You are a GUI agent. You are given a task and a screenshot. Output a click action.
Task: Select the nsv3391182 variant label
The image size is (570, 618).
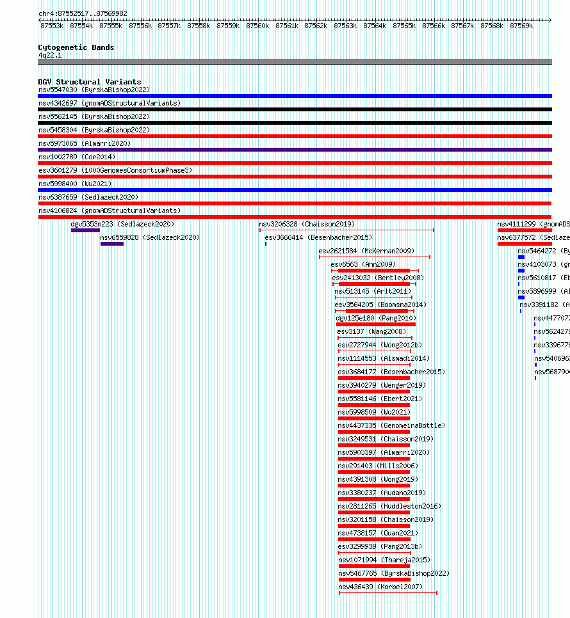click(x=545, y=305)
